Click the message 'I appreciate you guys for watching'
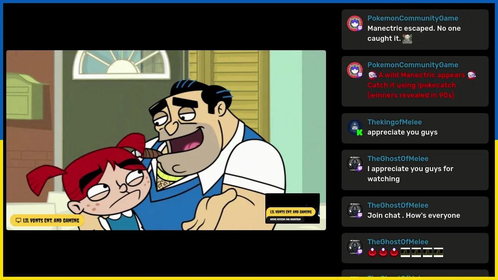The height and width of the screenshot is (280, 498). (410, 174)
